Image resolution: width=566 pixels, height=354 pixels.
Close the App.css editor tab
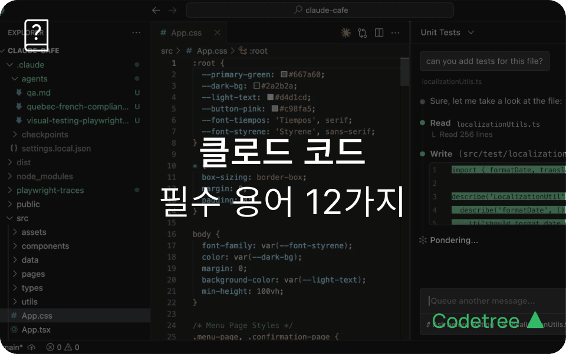217,33
